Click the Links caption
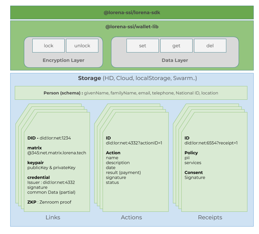This screenshot has height=234, width=259. 53,217
